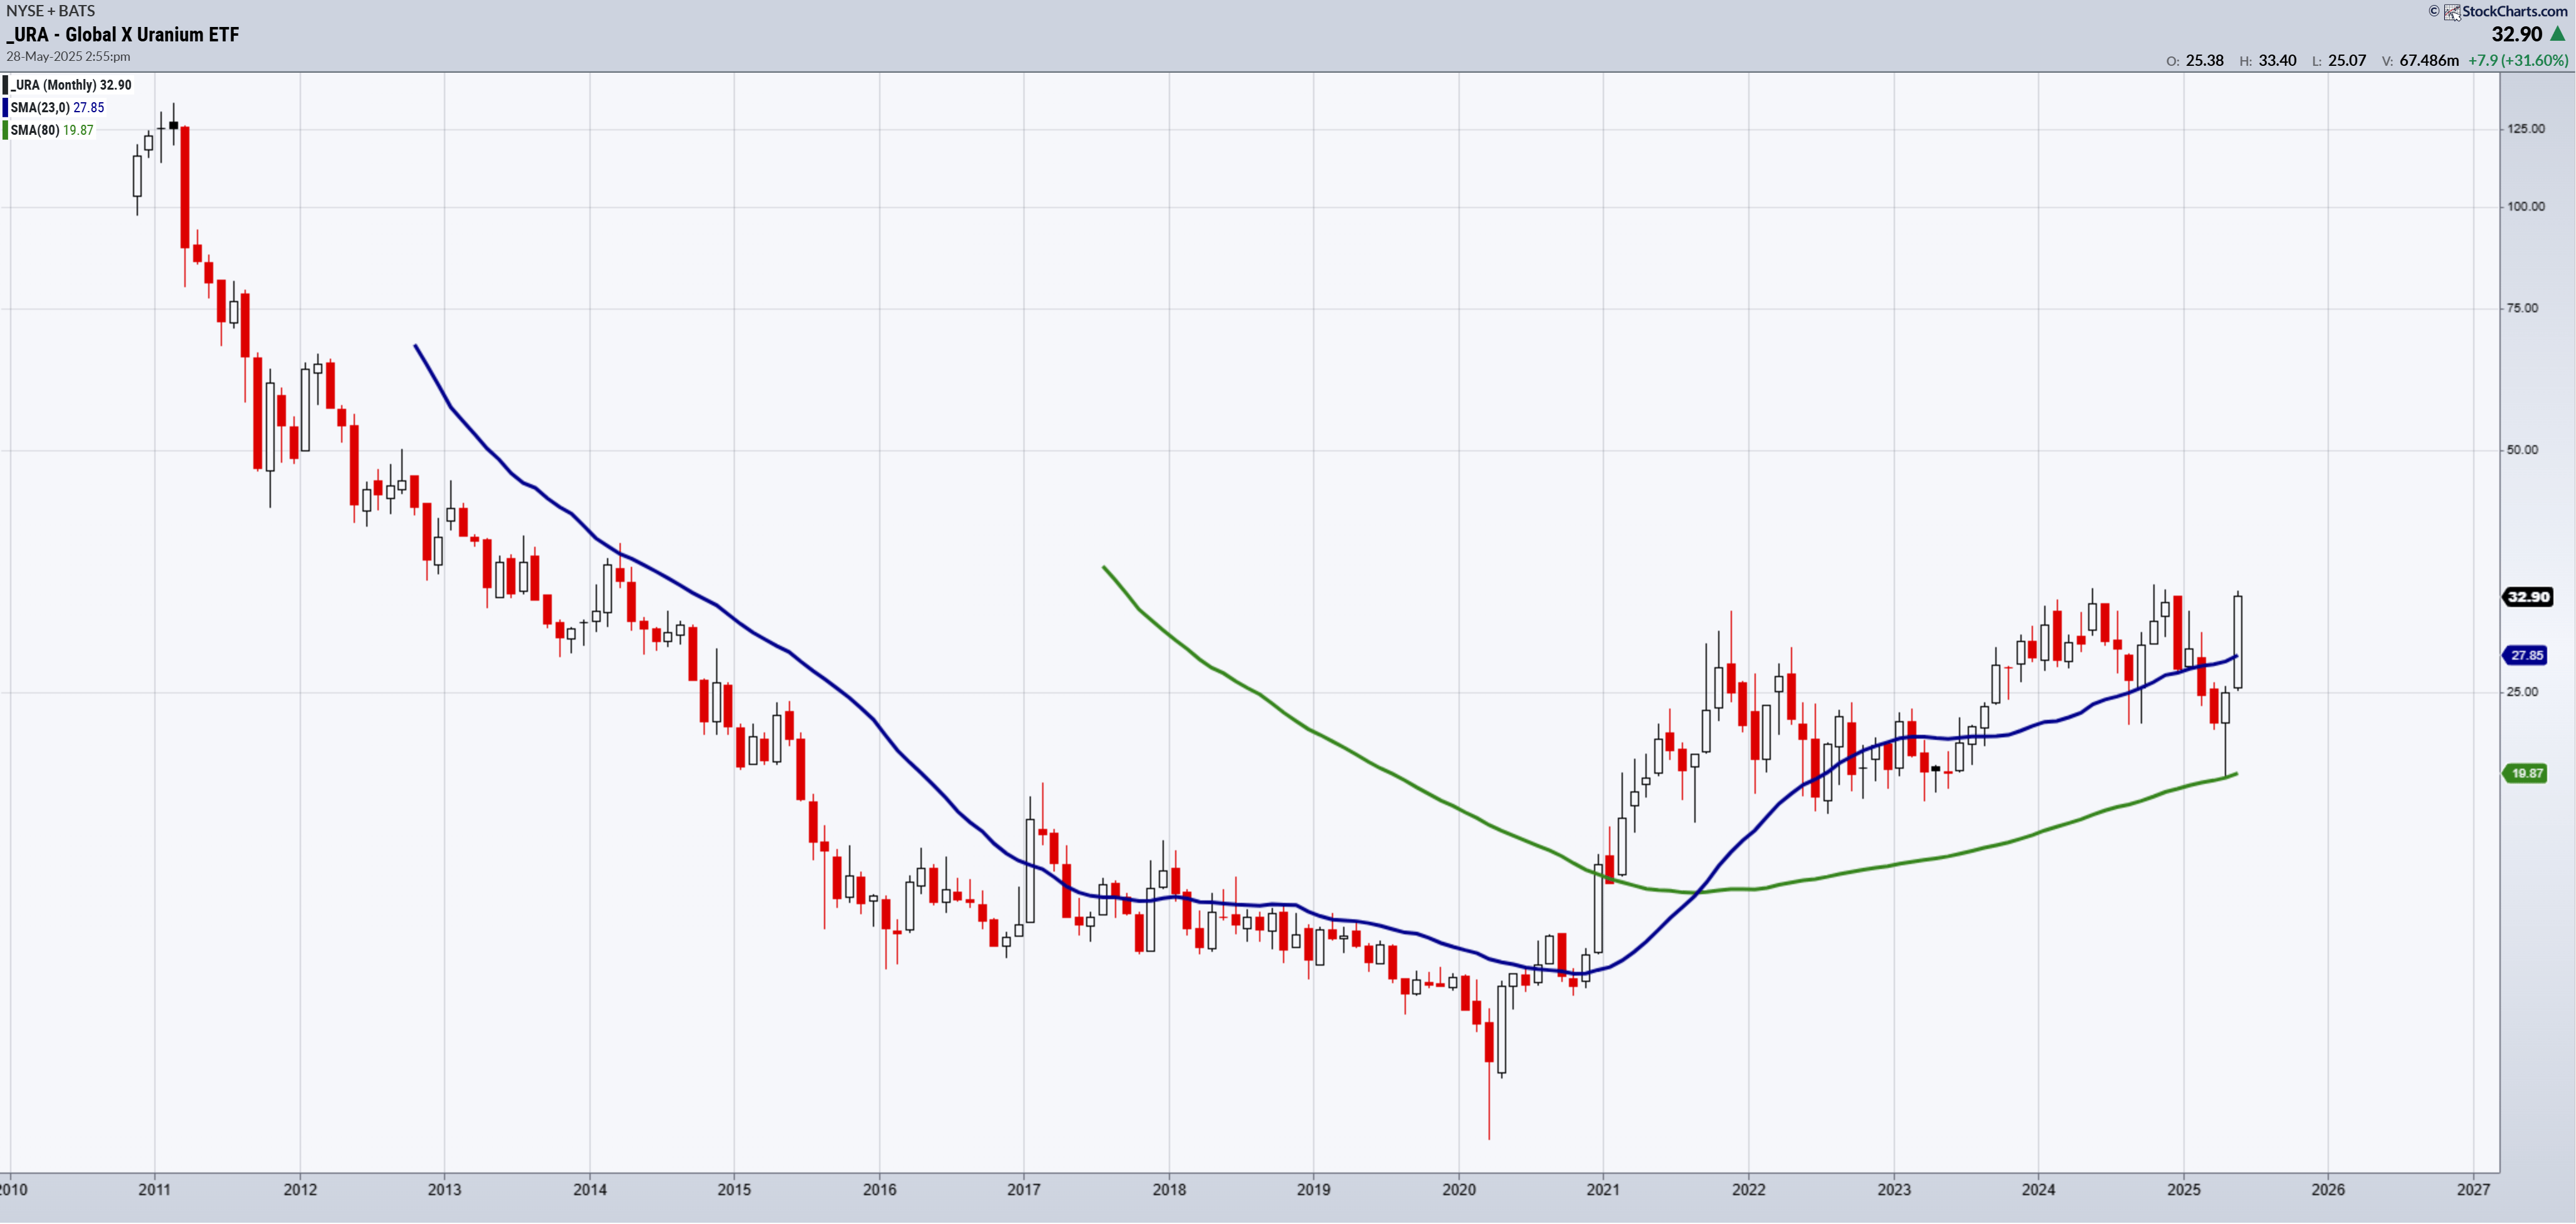Click the green SMA(80) legend swatch
Screen dimensions: 2576x1224
point(5,130)
